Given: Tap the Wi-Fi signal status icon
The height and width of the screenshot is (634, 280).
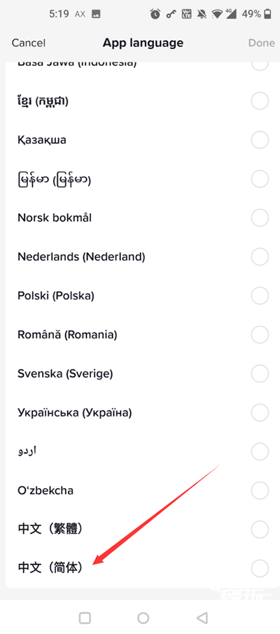Looking at the screenshot, I should pyautogui.click(x=218, y=14).
